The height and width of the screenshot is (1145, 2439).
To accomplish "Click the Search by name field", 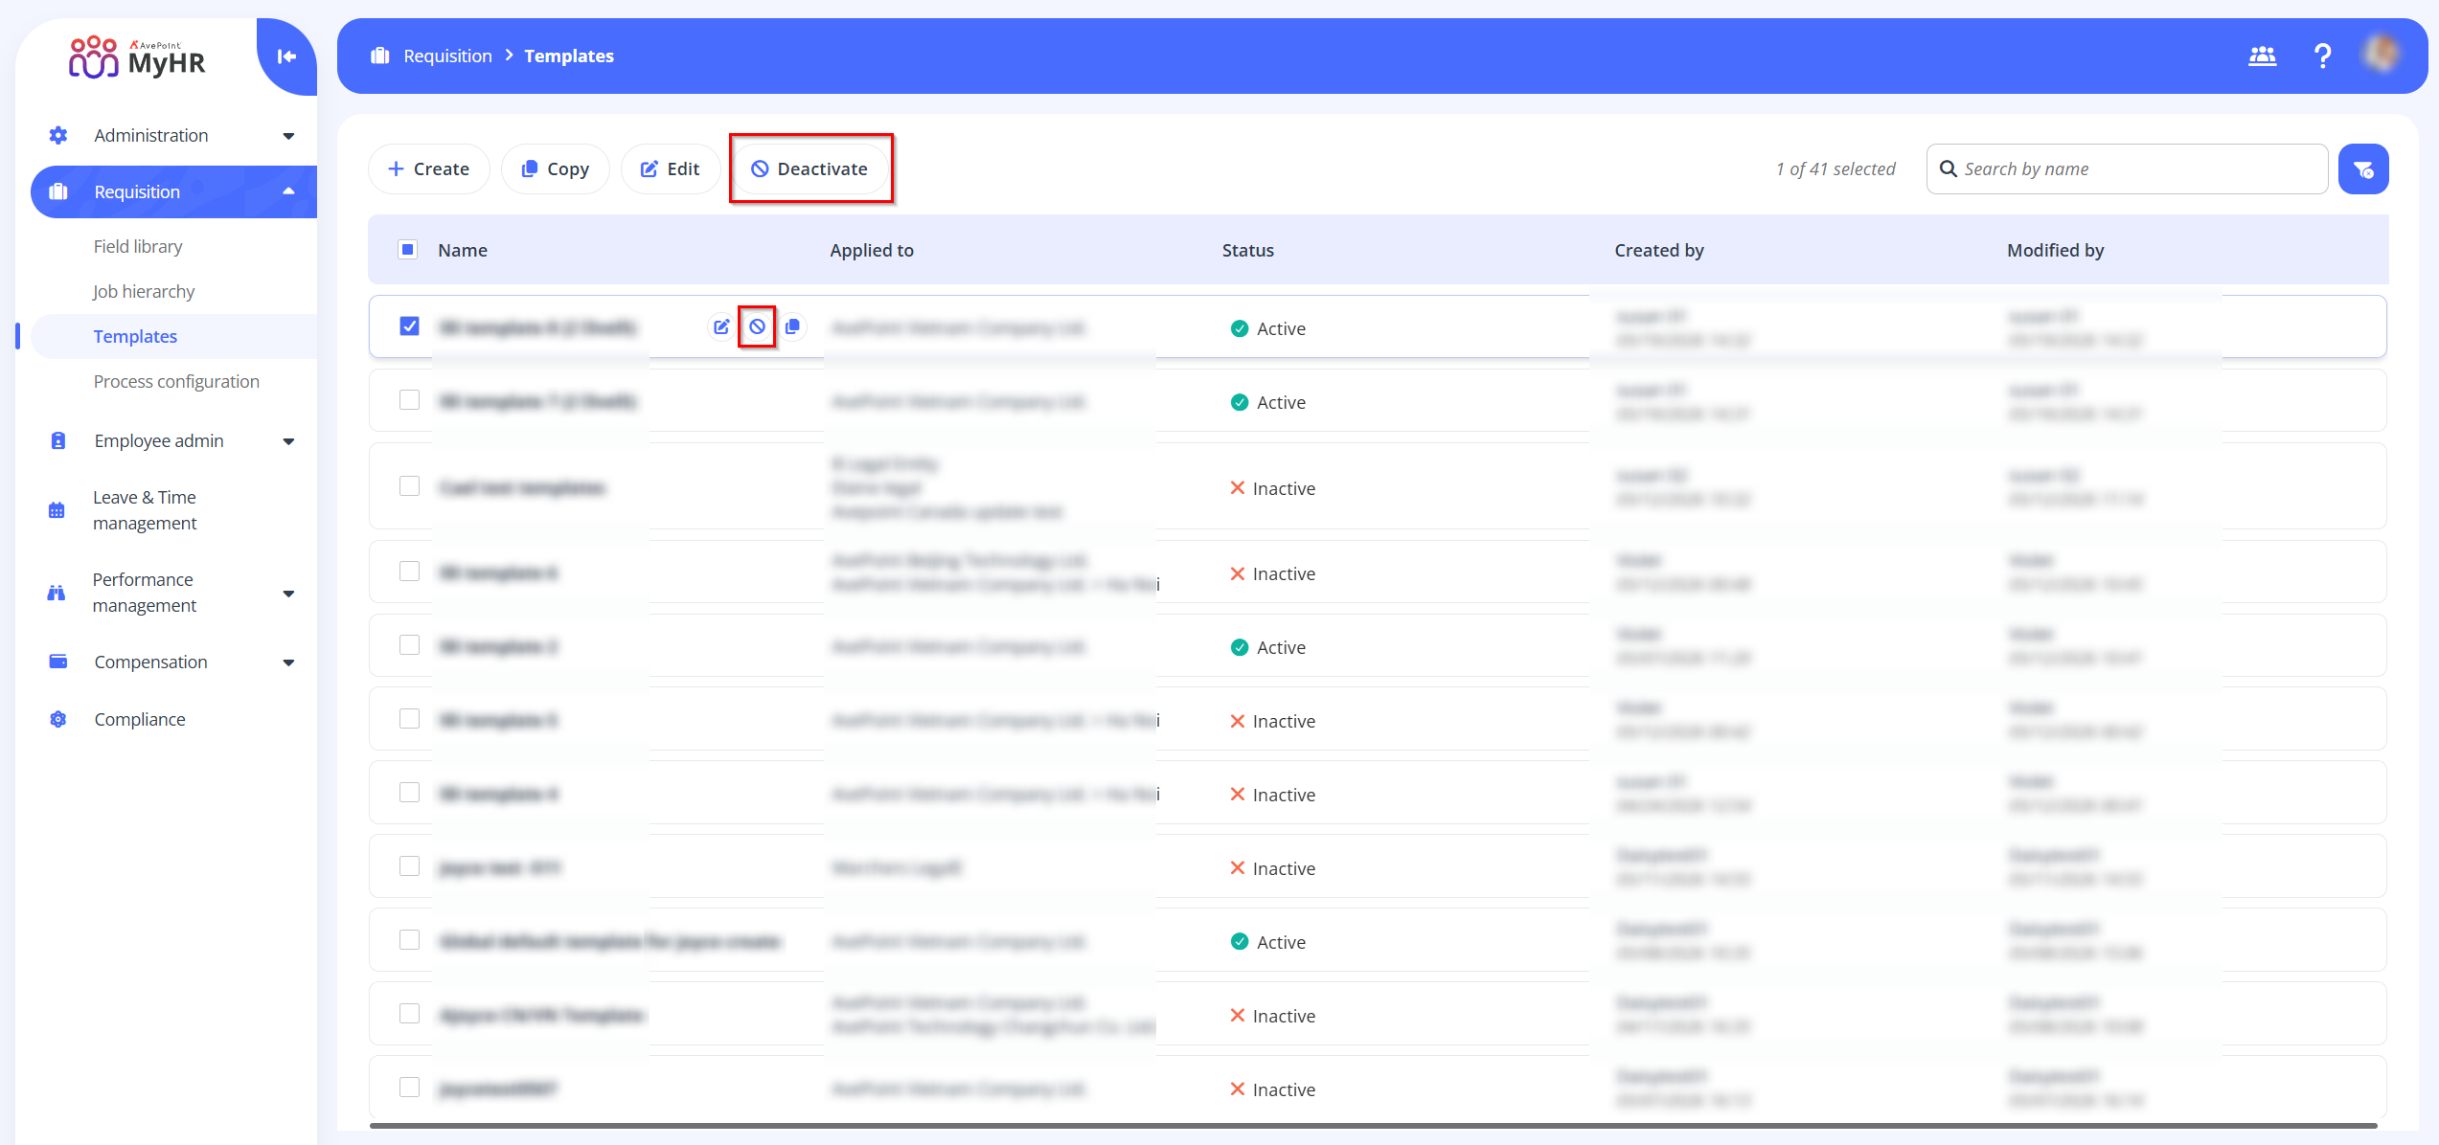I will (2127, 169).
